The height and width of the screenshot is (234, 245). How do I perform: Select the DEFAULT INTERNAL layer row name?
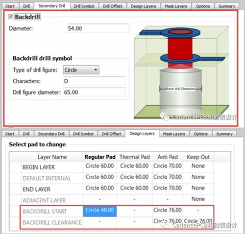tap(47, 178)
